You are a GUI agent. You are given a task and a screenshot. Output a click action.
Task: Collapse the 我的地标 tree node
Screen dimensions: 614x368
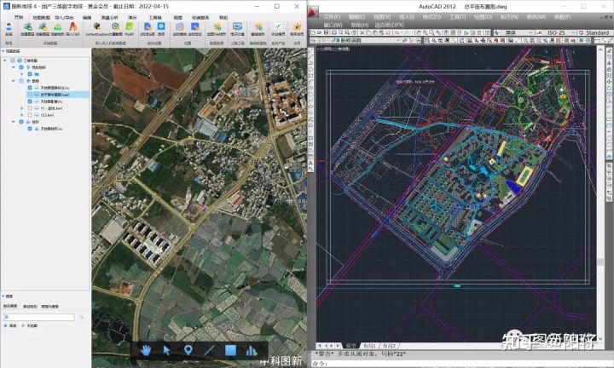(x=14, y=67)
